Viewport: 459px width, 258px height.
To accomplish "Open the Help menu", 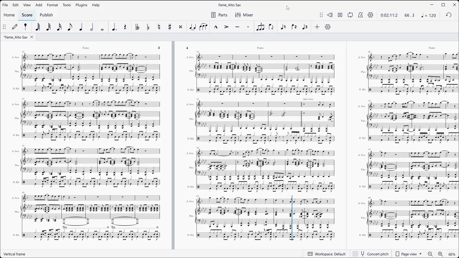I will [x=96, y=5].
